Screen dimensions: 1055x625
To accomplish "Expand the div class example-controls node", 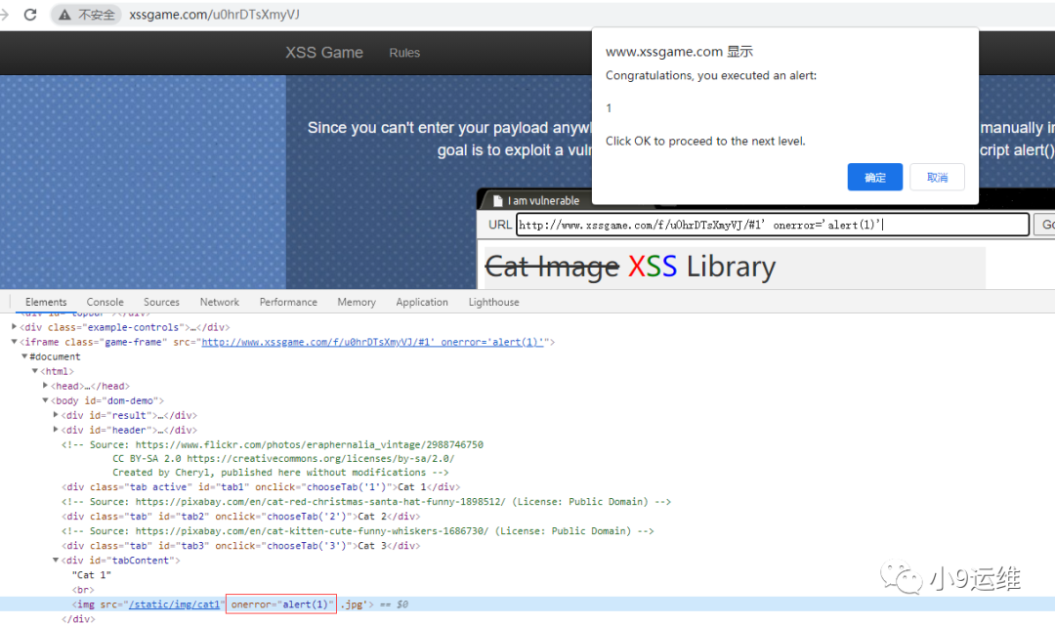I will [x=14, y=327].
